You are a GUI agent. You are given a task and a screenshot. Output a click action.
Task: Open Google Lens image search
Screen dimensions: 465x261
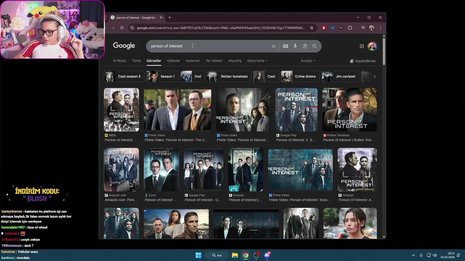coord(305,46)
